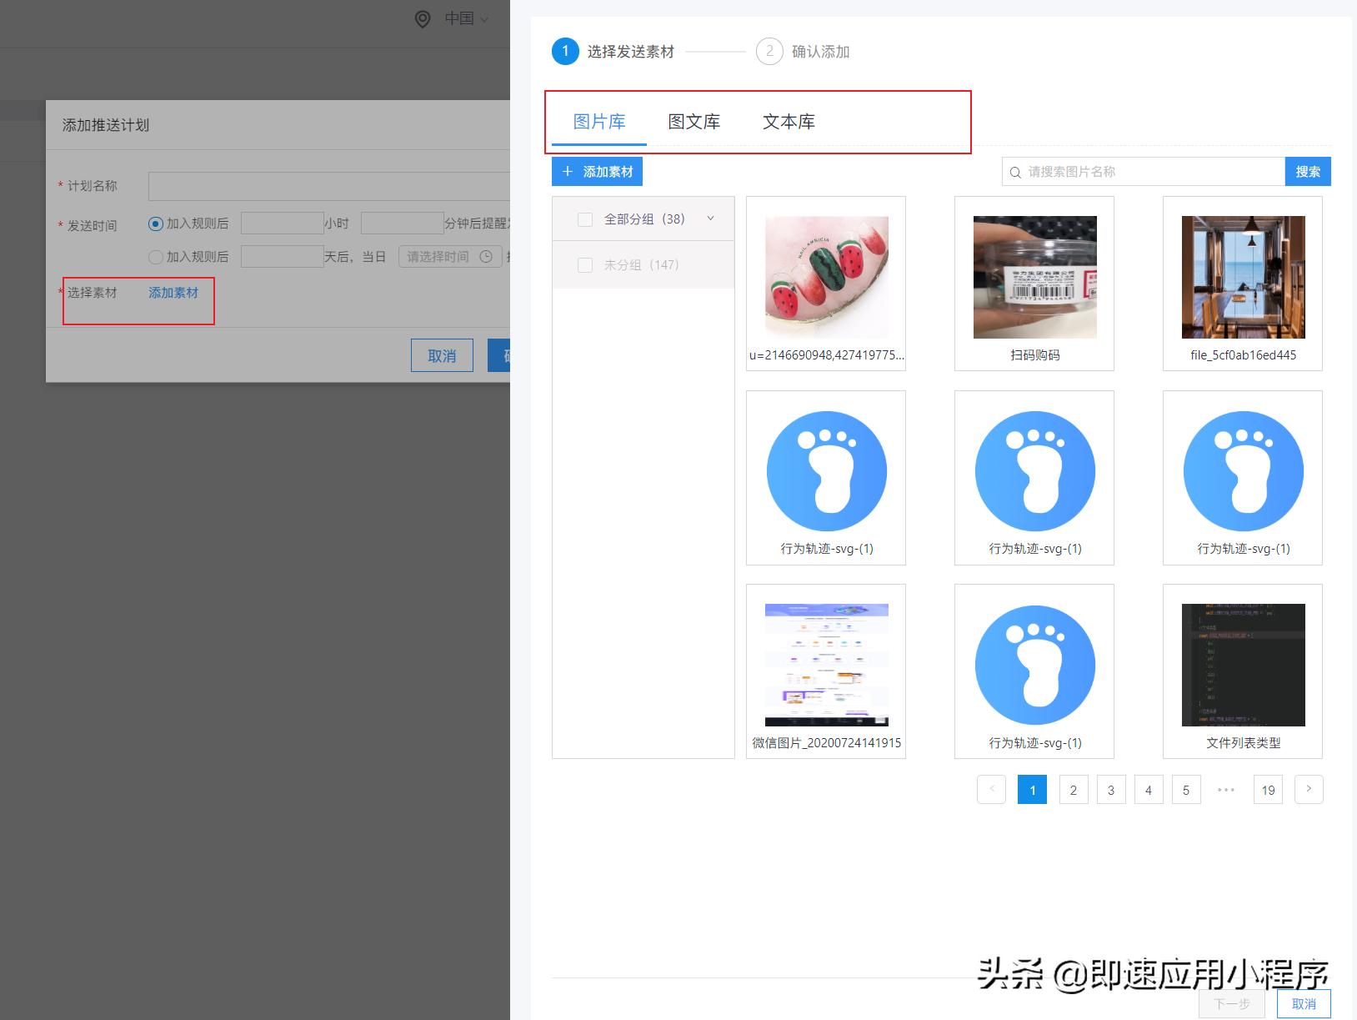
Task: Check the 全部分组 (38) checkbox
Action: [584, 219]
